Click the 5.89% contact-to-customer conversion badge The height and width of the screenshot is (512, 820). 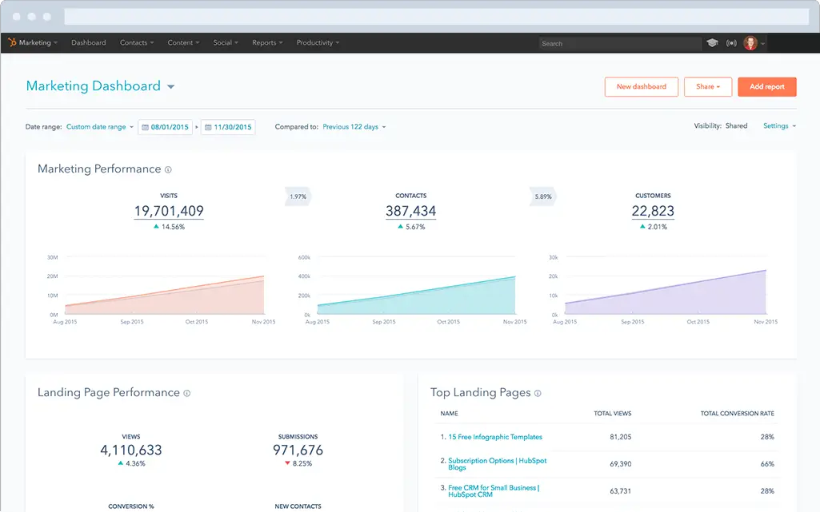pos(543,196)
